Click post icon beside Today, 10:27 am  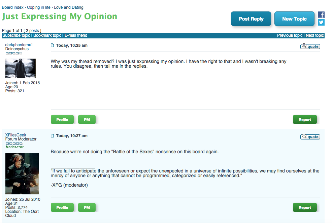pyautogui.click(x=52, y=135)
